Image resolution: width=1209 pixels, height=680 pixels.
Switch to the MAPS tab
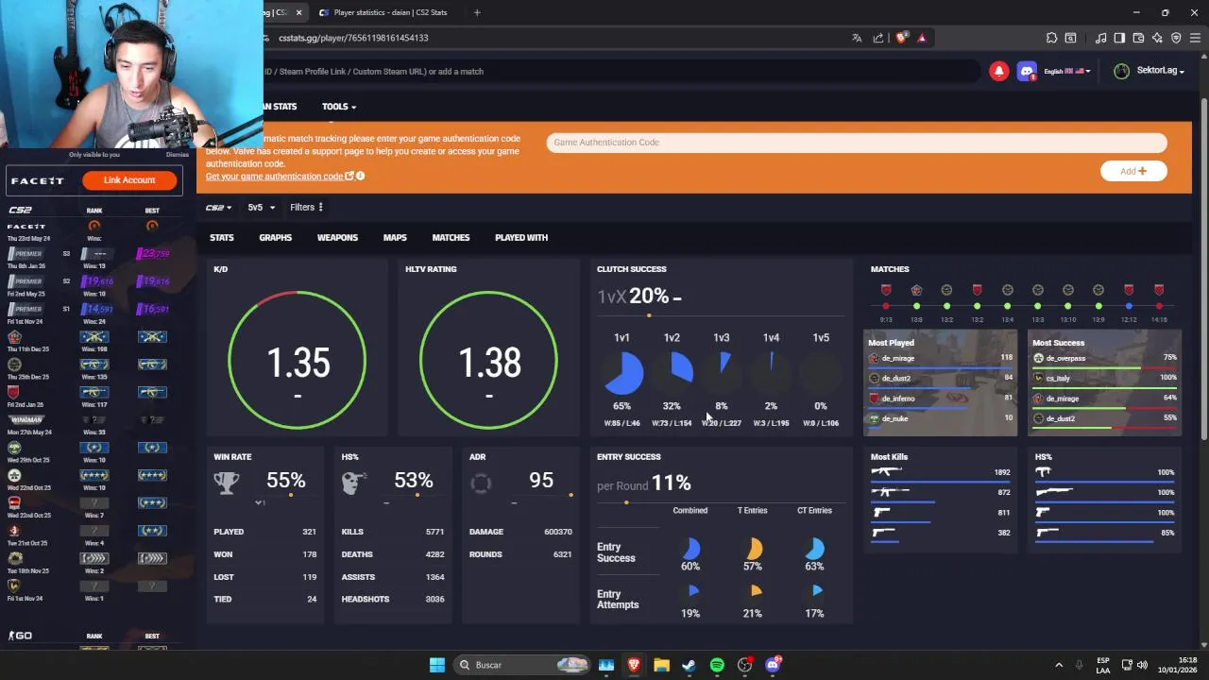pos(395,238)
